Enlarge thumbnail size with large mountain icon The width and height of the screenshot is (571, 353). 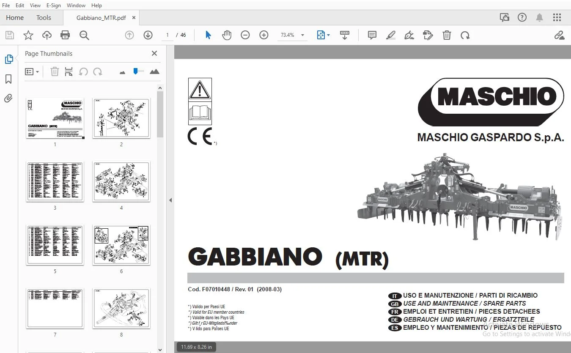point(154,71)
